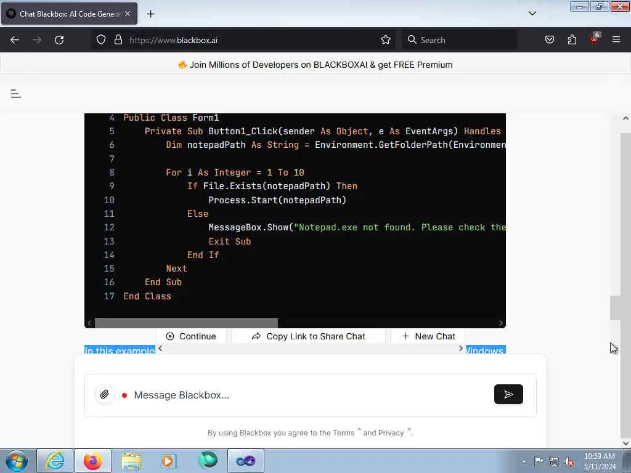Open the Action Center flag icon
This screenshot has width=631, height=473.
pos(539,462)
